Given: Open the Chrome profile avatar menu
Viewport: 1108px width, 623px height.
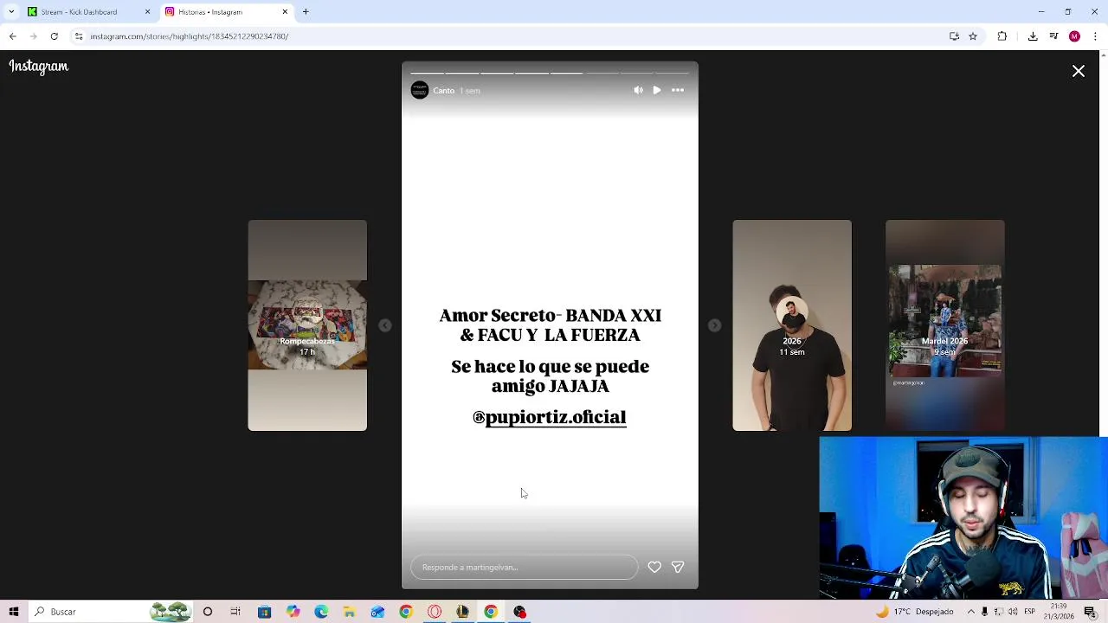Looking at the screenshot, I should (x=1074, y=36).
